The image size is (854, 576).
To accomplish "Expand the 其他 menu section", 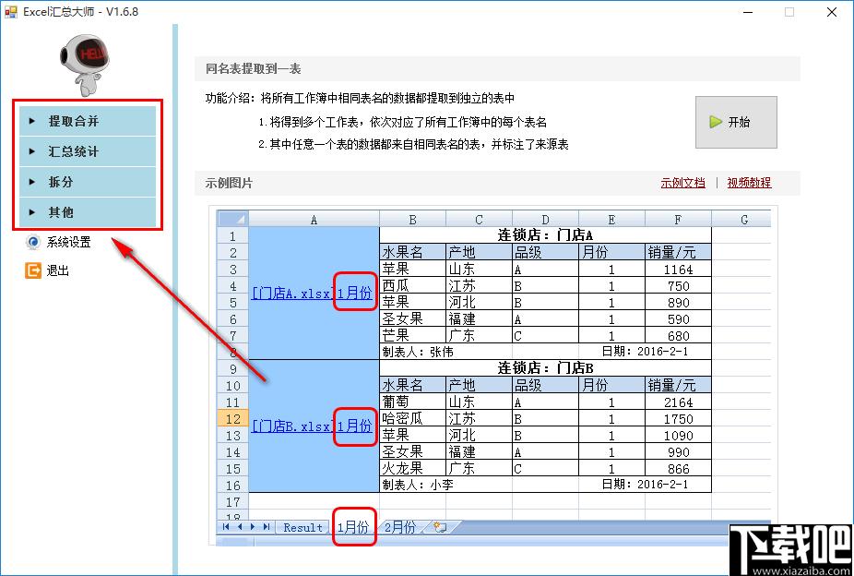I will click(88, 212).
